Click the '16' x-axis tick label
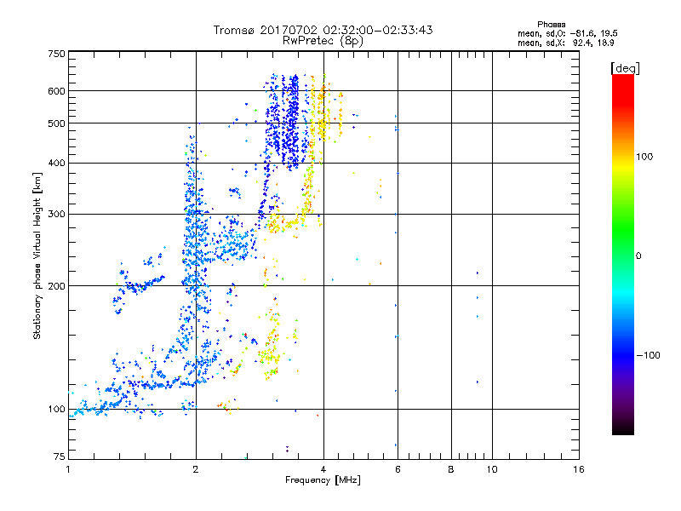The height and width of the screenshot is (511, 681). pos(579,469)
